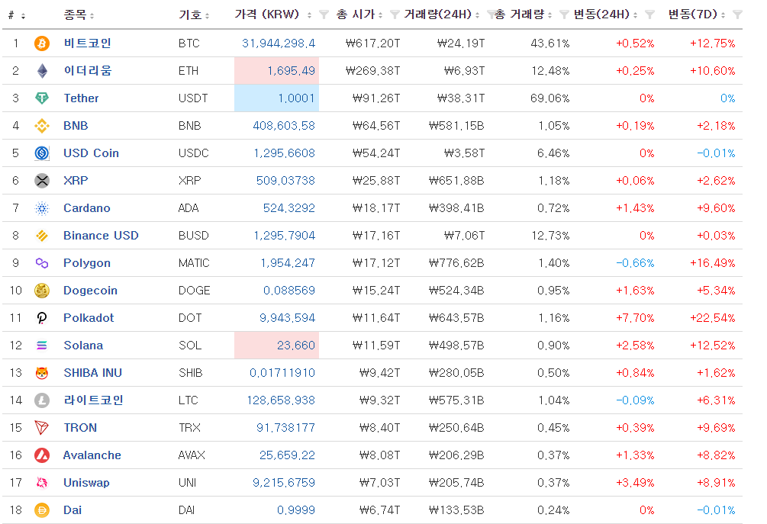This screenshot has width=767, height=524.
Task: Open the 비트코인 coin page
Action: coord(88,43)
